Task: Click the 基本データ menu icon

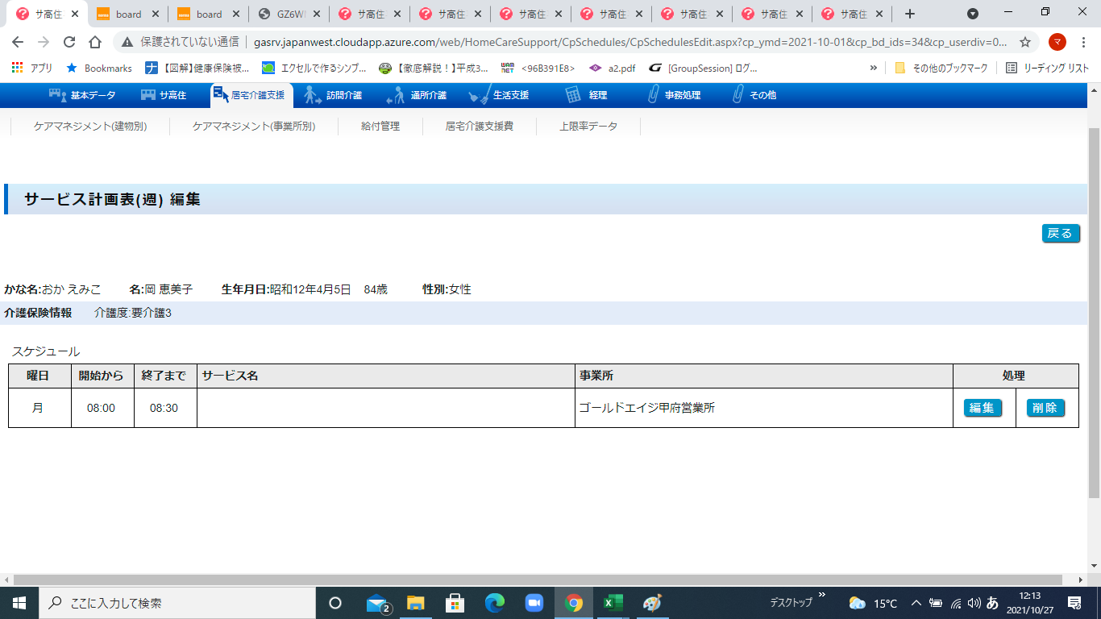Action: click(57, 95)
